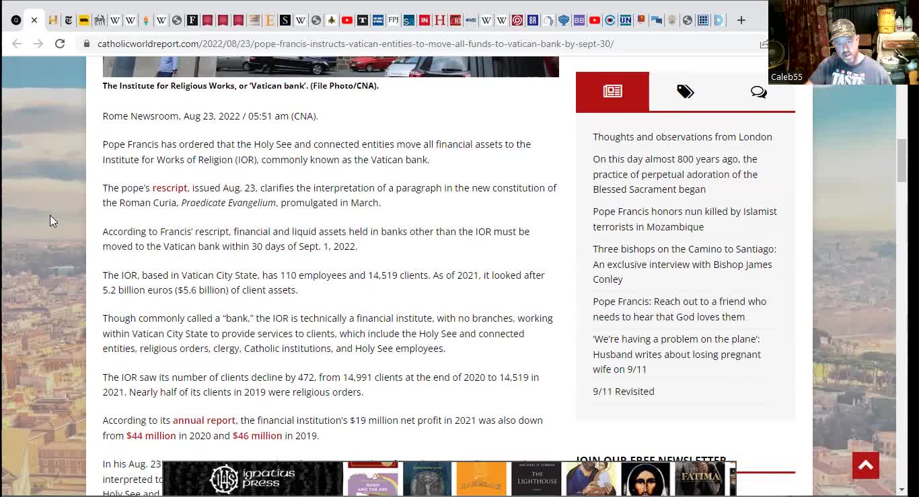Open the black S favicon tab
This screenshot has height=497, width=919.
[285, 20]
